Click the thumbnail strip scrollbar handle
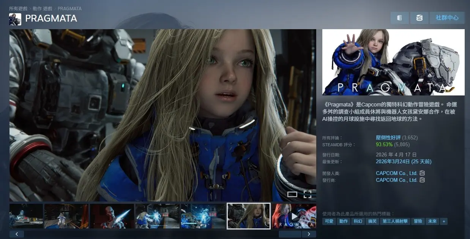The image size is (470, 239). click(x=290, y=234)
